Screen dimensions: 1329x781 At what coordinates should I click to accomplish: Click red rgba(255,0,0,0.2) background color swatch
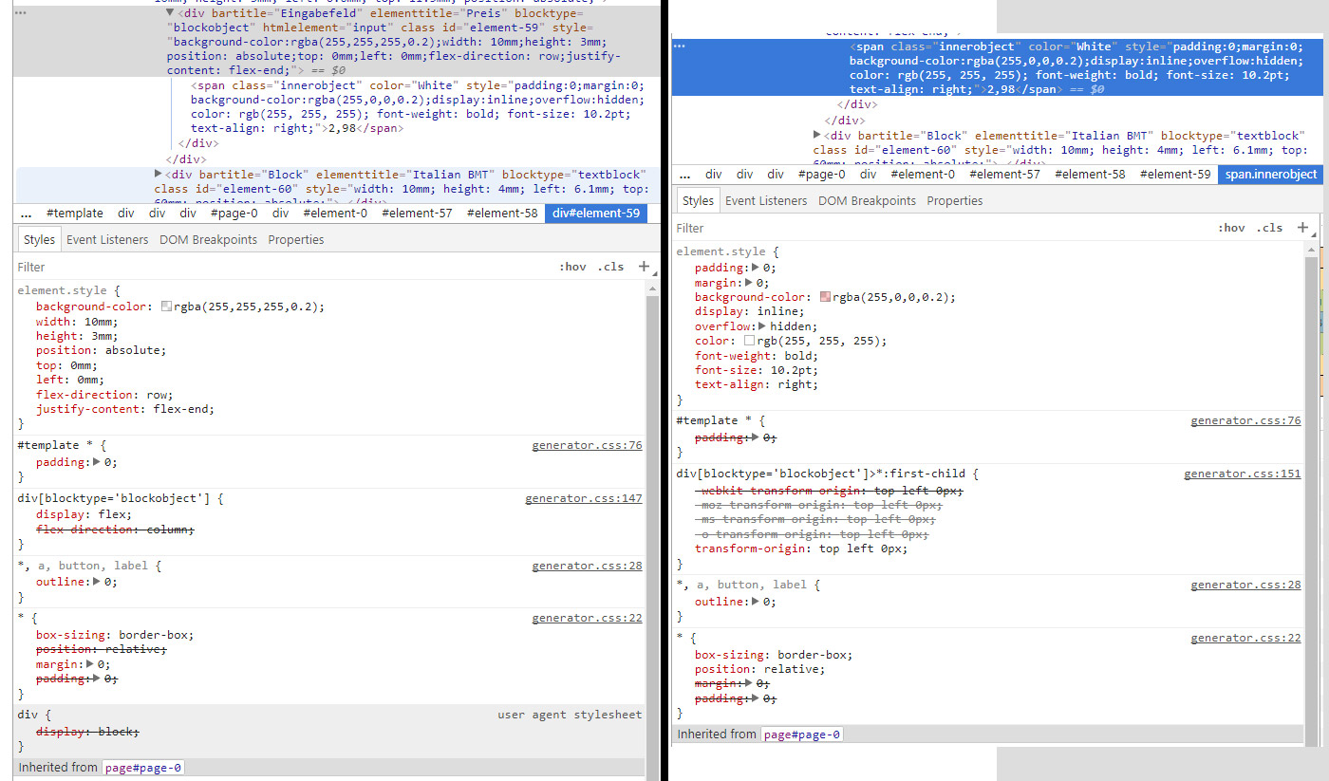pyautogui.click(x=825, y=297)
